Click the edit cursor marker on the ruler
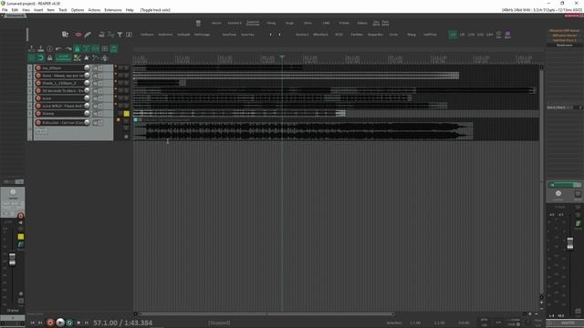The width and height of the screenshot is (584, 328). tap(282, 56)
